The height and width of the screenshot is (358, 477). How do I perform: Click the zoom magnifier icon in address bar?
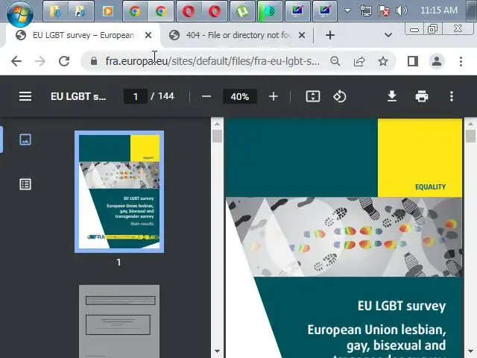(335, 61)
